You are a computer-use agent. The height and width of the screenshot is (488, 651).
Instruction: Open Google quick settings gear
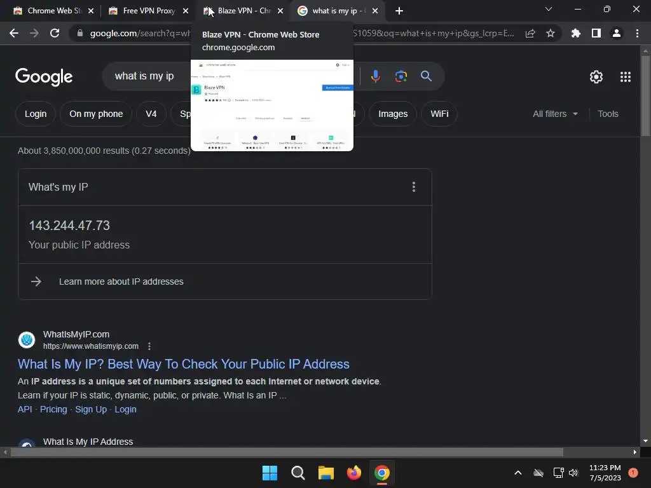pos(596,77)
